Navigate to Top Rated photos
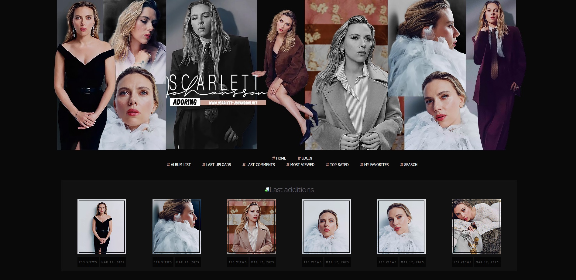This screenshot has height=280, width=576. point(337,165)
